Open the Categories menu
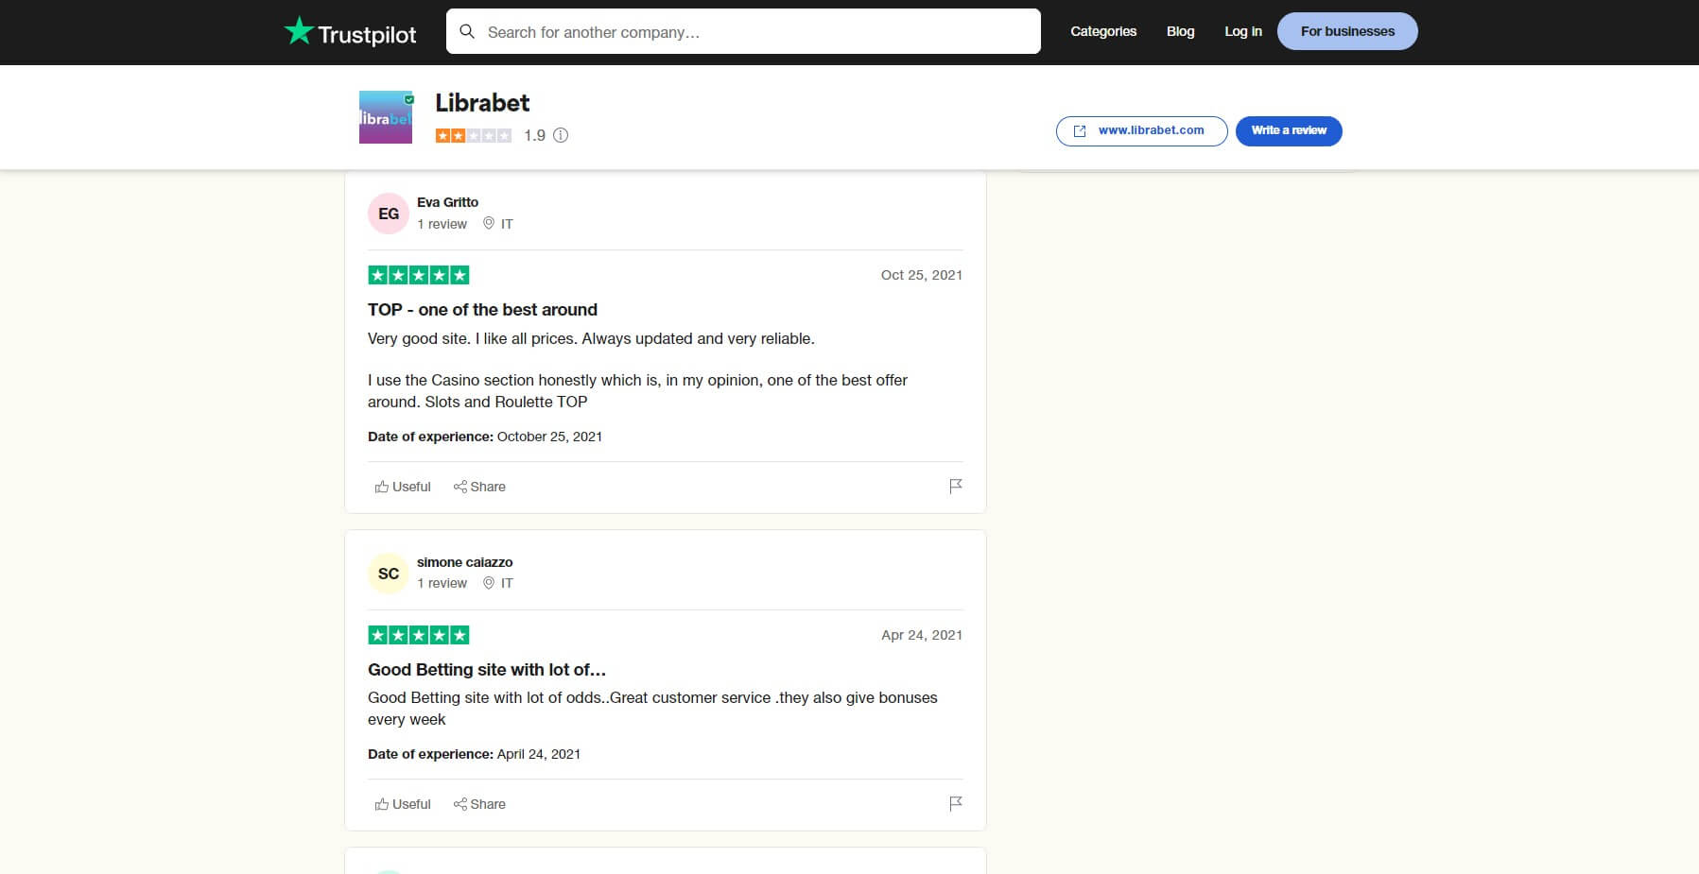1699x874 pixels. pos(1102,31)
